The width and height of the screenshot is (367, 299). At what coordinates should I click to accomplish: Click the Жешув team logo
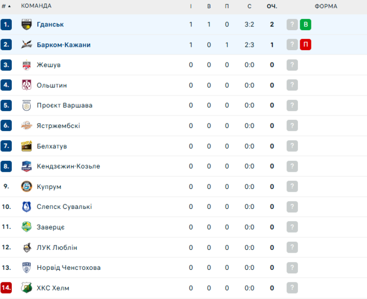click(26, 65)
